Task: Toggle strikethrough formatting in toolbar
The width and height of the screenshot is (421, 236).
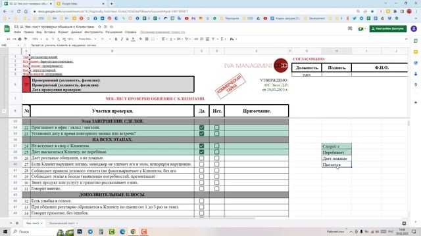Action: (127, 39)
